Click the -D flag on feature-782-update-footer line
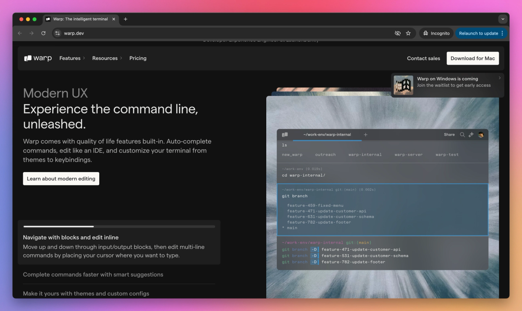Image resolution: width=522 pixels, height=311 pixels. [315, 262]
